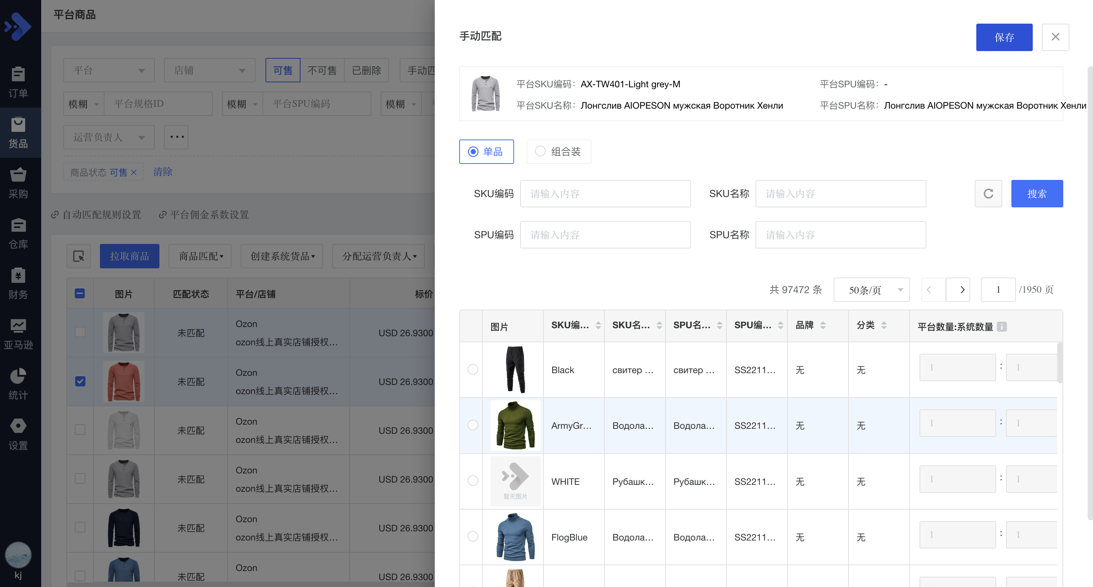Click the panel's vertical scrollbar

(1090, 293)
